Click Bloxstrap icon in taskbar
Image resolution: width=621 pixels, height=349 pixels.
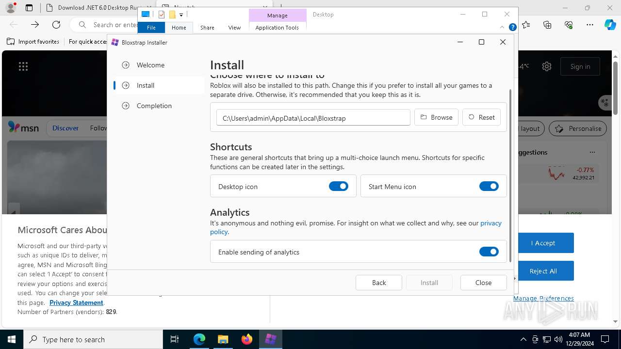(x=271, y=339)
